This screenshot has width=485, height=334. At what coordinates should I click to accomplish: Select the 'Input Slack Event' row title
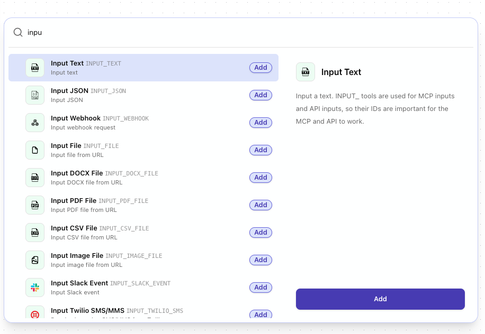(79, 283)
